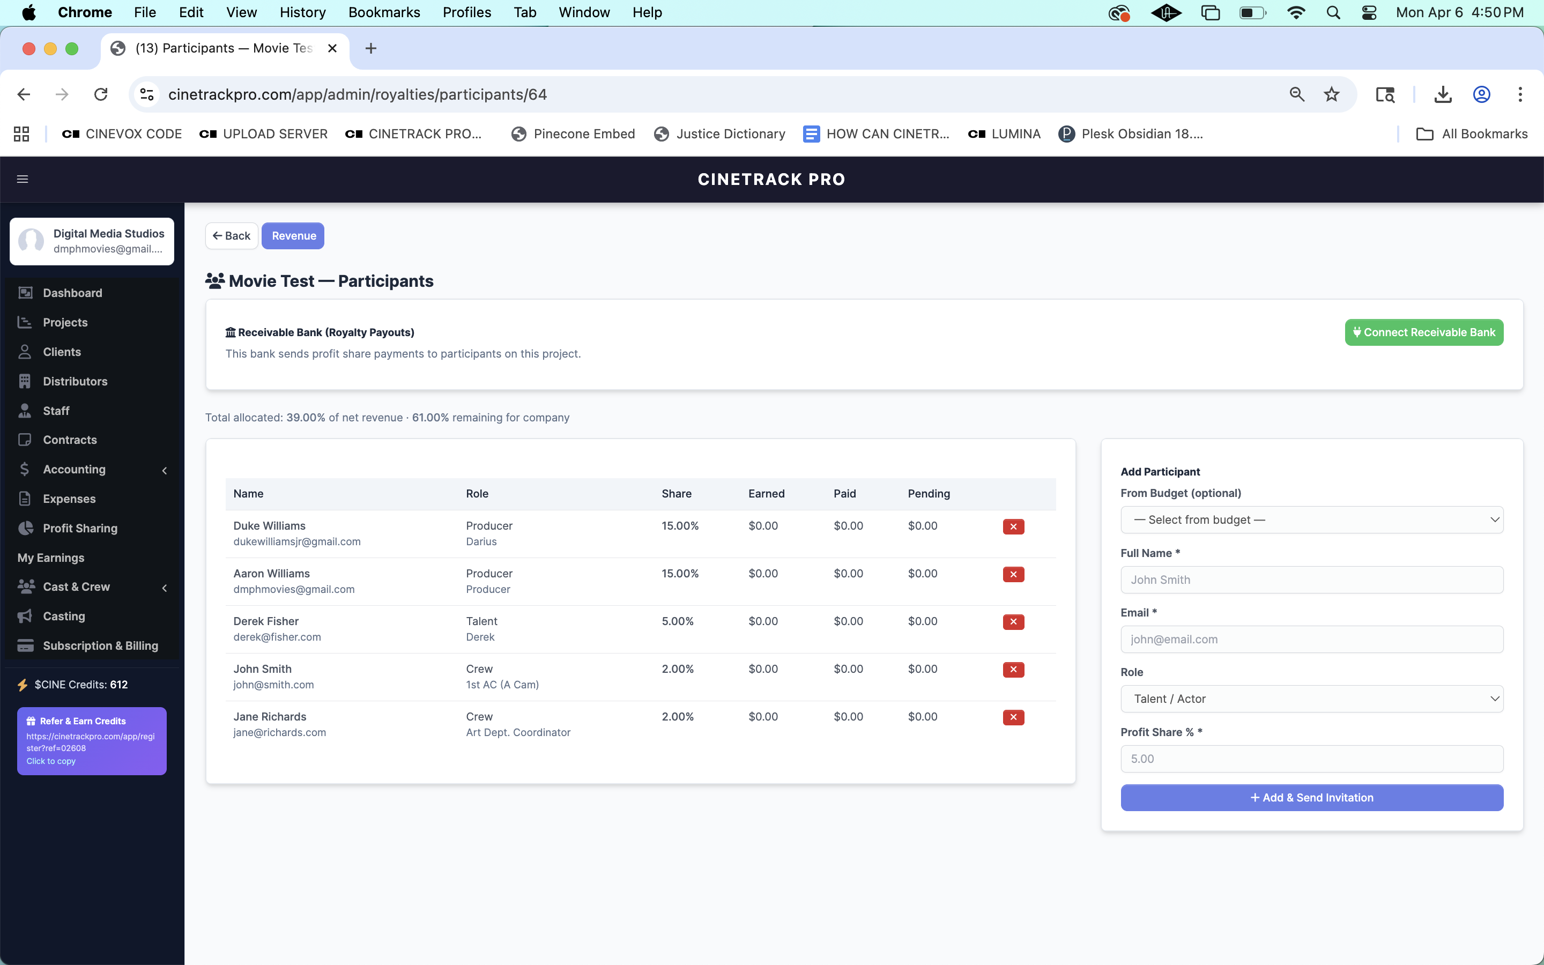Remove Duke Williams with red X button
Image resolution: width=1544 pixels, height=965 pixels.
click(1013, 526)
